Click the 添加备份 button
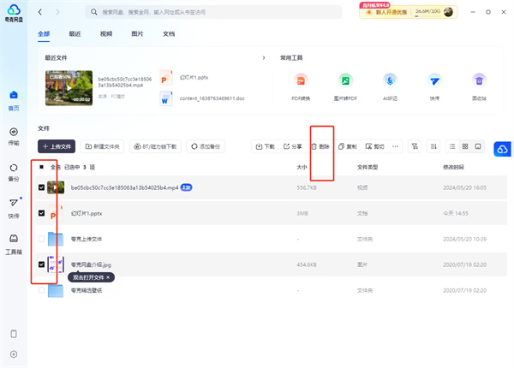Screen dimensions: 514x368 [x=206, y=146]
